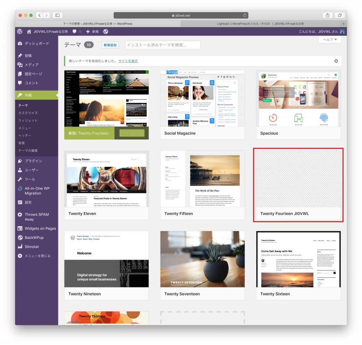Viewport: 362px width, 345px height.
Task: Click カスタマイズ button on Twenty Fourteen
Action: [x=132, y=133]
